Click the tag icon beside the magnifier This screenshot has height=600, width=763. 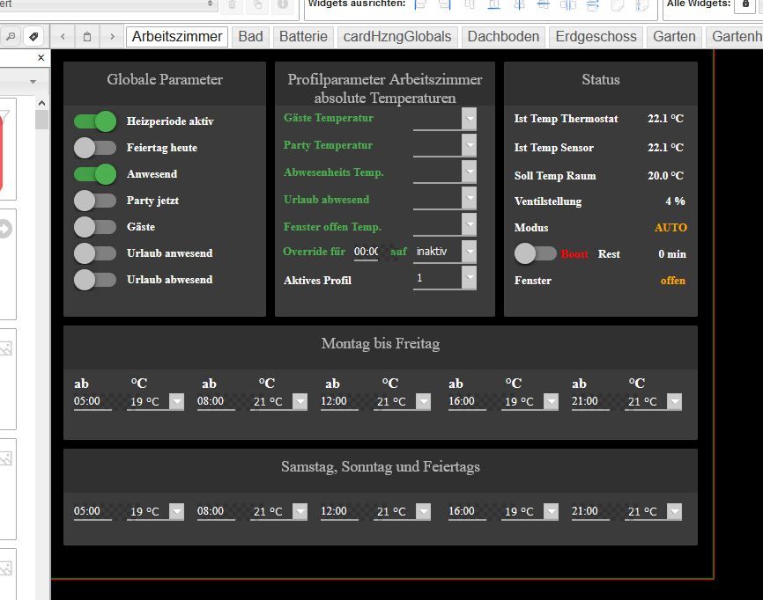[x=33, y=36]
